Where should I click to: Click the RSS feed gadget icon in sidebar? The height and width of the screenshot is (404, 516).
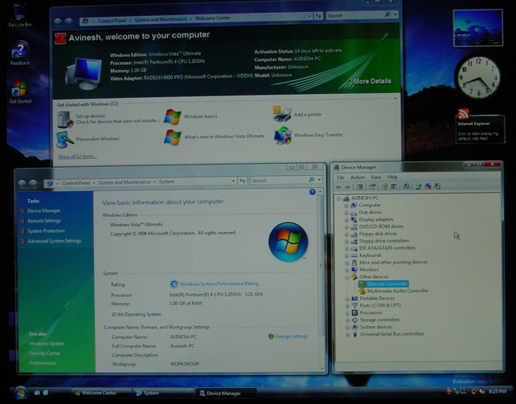[x=463, y=114]
